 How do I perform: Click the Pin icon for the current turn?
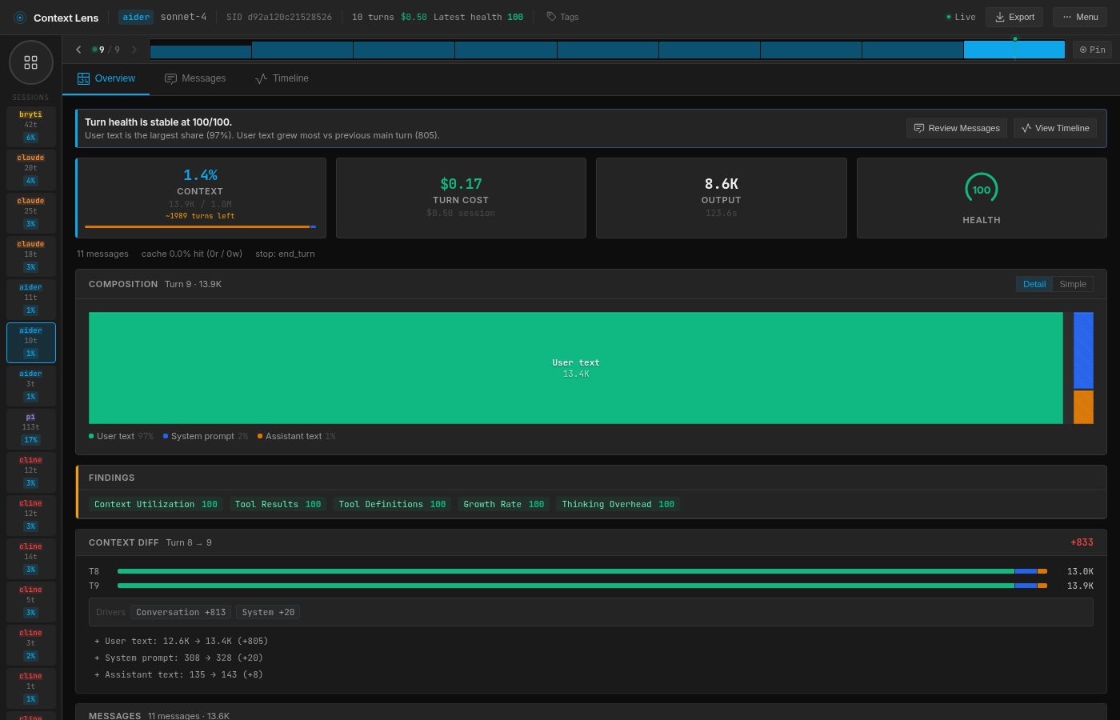(1085, 49)
